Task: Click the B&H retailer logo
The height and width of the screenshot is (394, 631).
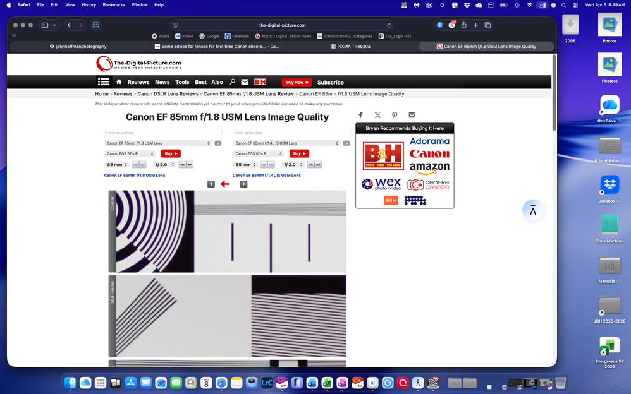Action: coord(383,155)
